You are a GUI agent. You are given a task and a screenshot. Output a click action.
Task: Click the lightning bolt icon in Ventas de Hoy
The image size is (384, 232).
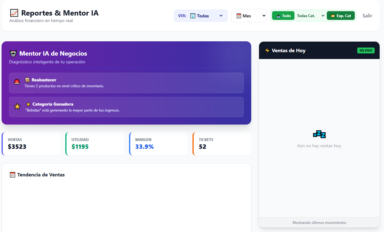click(267, 51)
